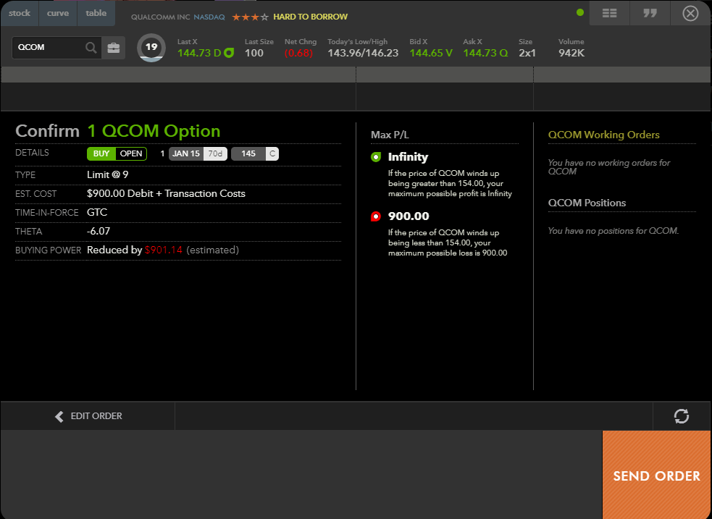Click the HARD TO BORROW label
Viewport: 712px width, 519px height.
click(x=311, y=17)
